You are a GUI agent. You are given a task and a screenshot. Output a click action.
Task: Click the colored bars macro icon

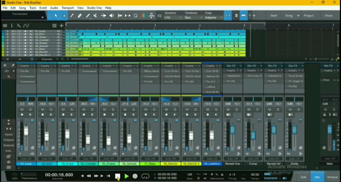tap(143, 15)
